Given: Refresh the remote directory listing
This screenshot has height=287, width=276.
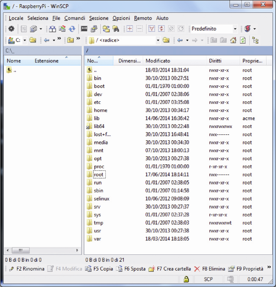Looking at the screenshot, I should coord(243,40).
